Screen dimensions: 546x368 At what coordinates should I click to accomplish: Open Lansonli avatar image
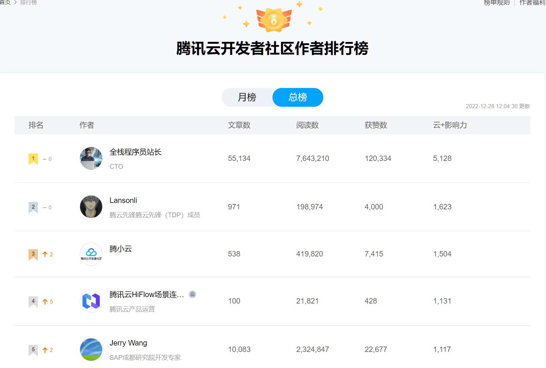91,207
